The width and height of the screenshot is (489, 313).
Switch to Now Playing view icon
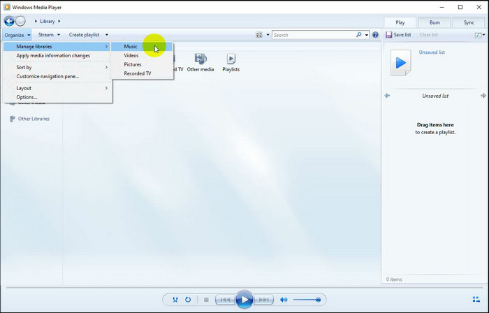[x=476, y=300]
